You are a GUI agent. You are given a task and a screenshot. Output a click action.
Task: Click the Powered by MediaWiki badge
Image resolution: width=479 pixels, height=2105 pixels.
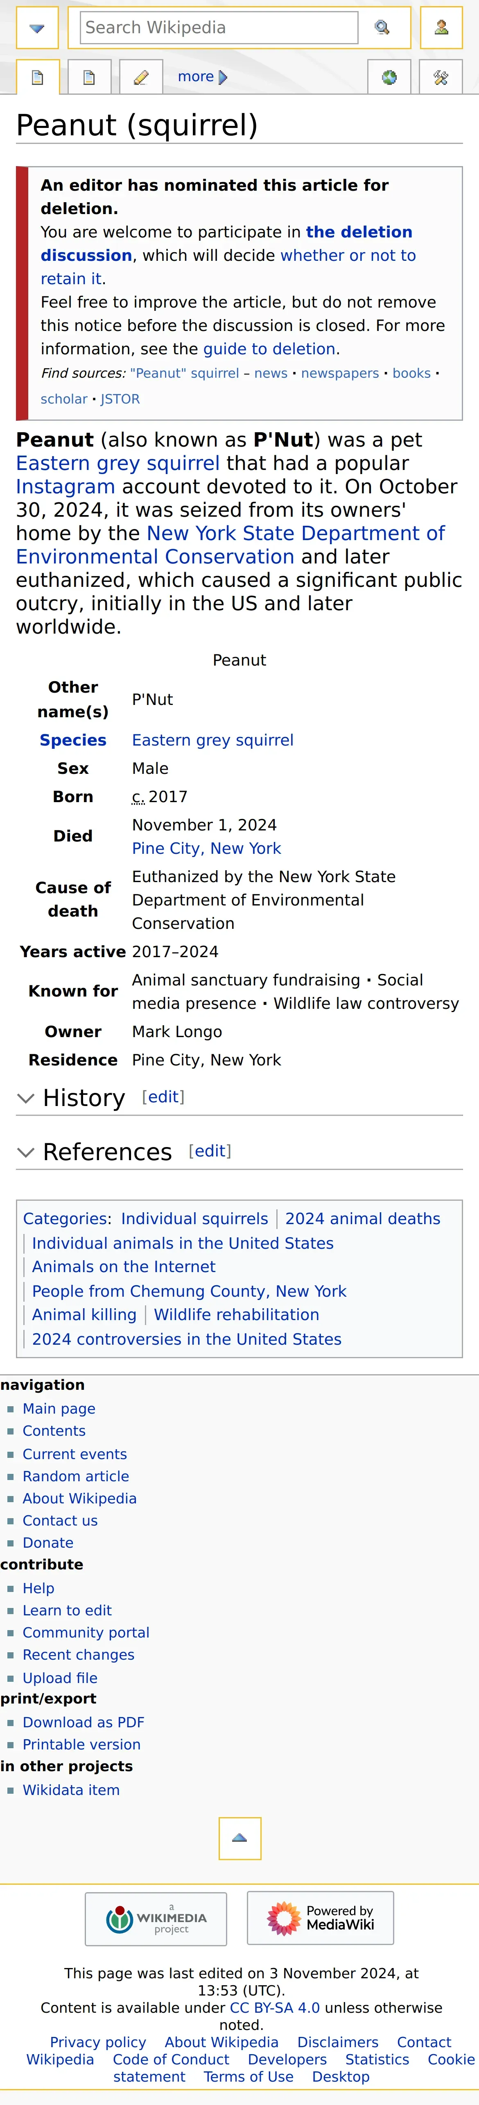[x=321, y=1918]
